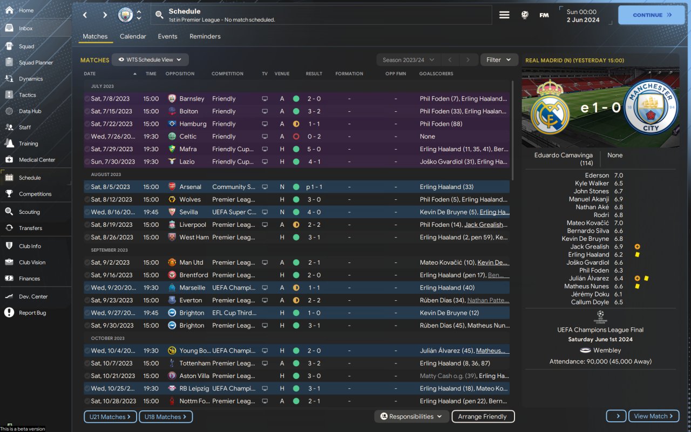This screenshot has height=432, width=691.
Task: Switch to the Reminders tab
Action: click(205, 37)
